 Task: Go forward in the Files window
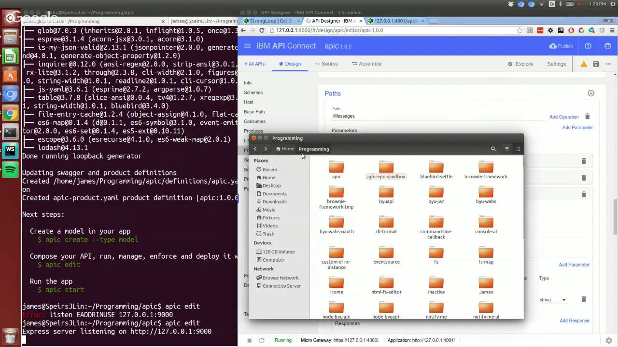[266, 149]
